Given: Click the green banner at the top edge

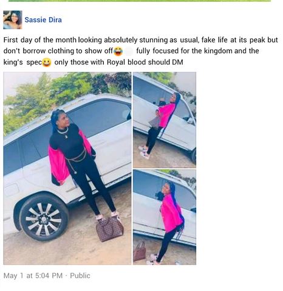Looking at the screenshot, I should 140,1.
